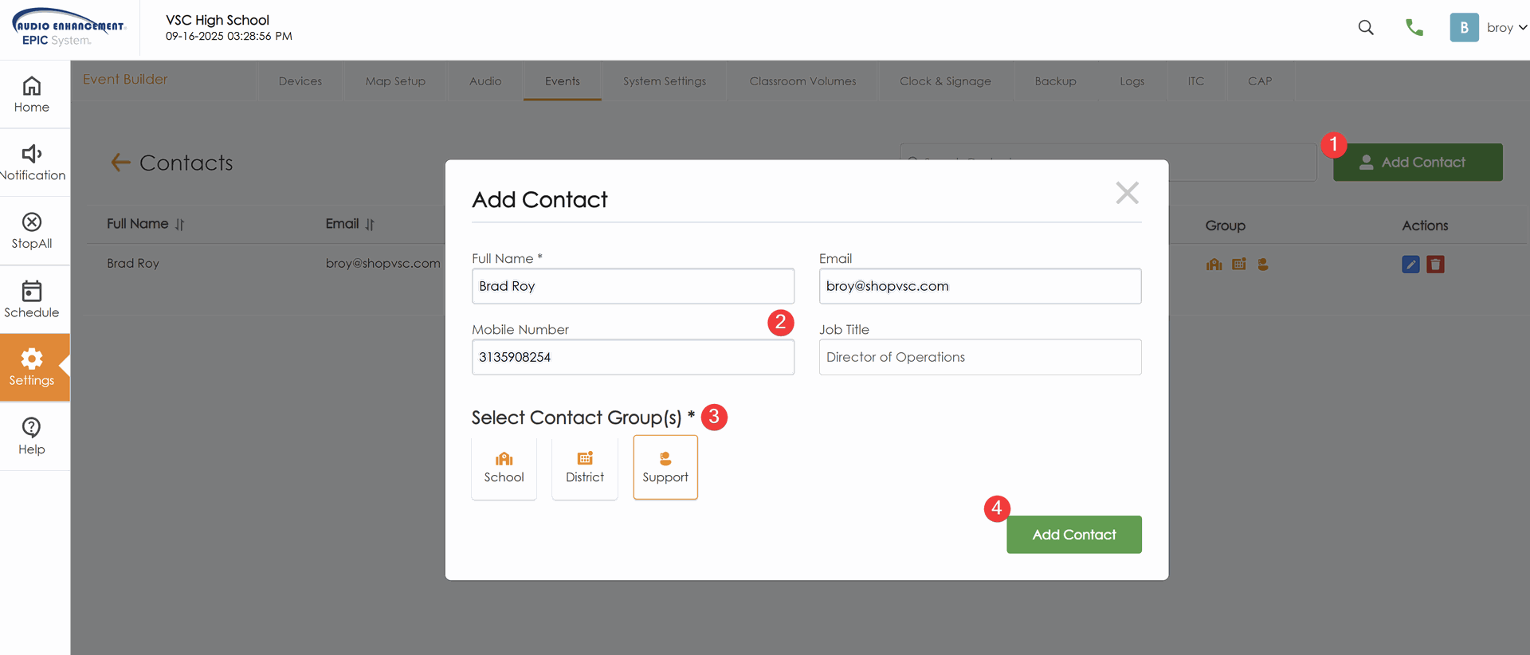Click the green phone call icon
This screenshot has width=1530, height=655.
1414,28
